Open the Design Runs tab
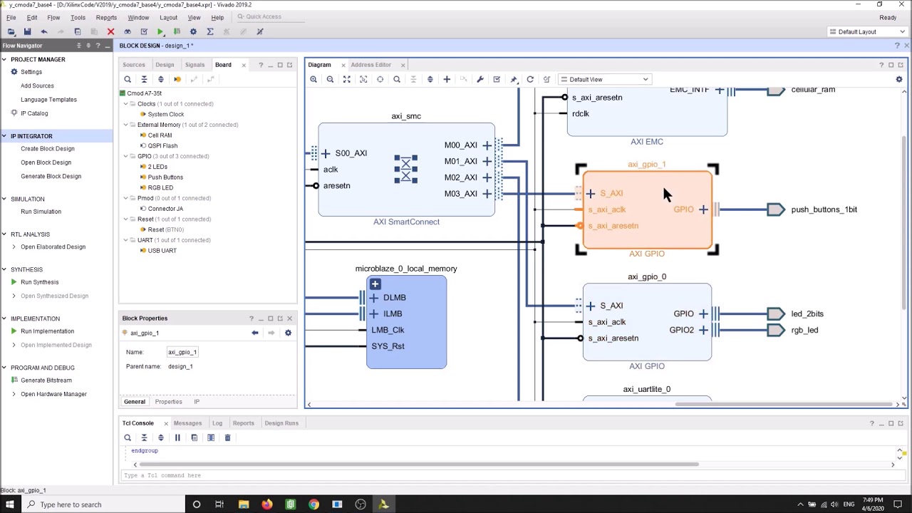This screenshot has width=912, height=513. coord(281,423)
